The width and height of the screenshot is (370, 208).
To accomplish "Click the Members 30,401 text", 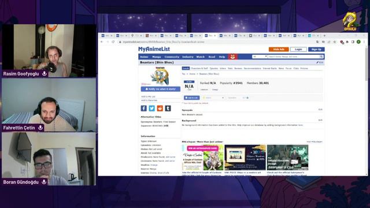I will [x=258, y=83].
